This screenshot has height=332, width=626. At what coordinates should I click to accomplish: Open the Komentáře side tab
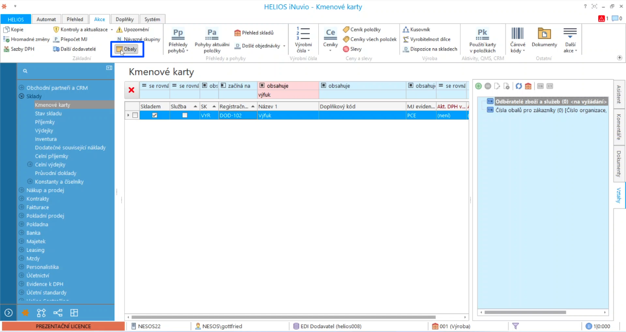(619, 127)
